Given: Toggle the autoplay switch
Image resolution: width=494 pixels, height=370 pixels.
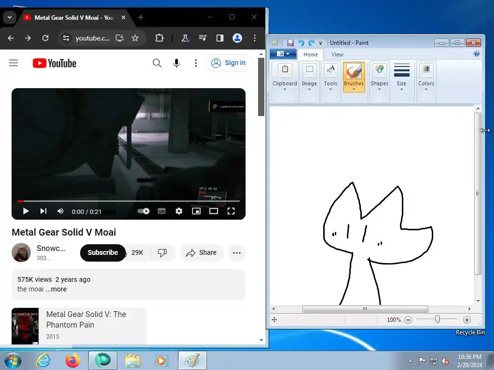Looking at the screenshot, I should coord(144,211).
